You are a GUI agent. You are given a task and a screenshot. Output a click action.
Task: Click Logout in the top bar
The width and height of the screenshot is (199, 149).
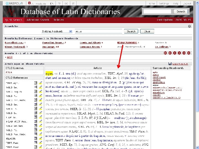[x=187, y=4]
